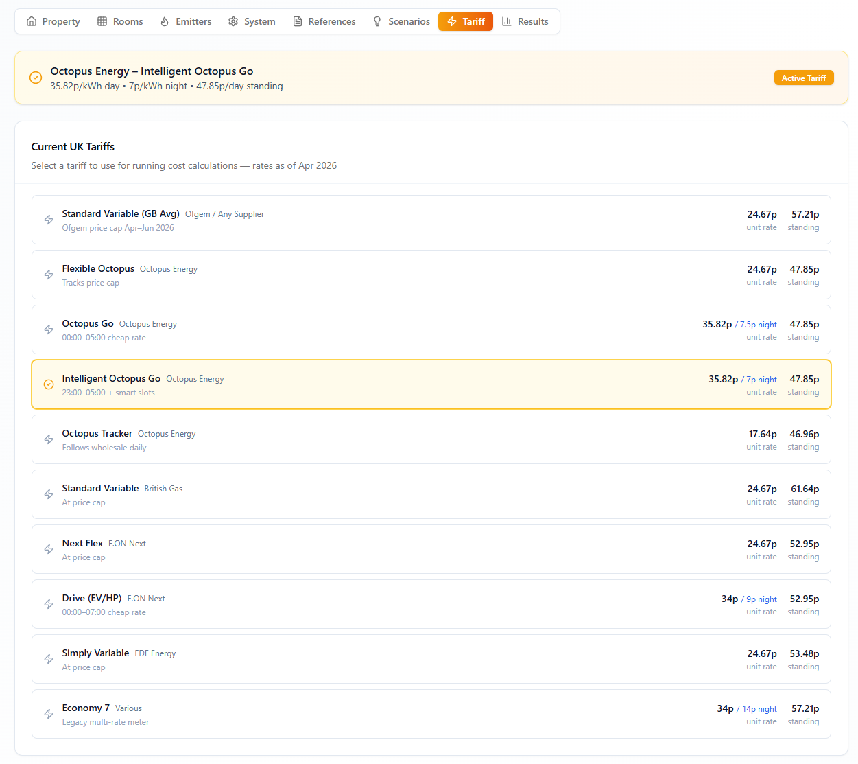Click the 7.5p night rate on Octopus Go
The image size is (858, 764).
pyautogui.click(x=756, y=325)
